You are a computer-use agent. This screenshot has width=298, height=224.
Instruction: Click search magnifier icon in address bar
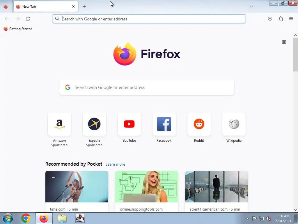(57, 19)
